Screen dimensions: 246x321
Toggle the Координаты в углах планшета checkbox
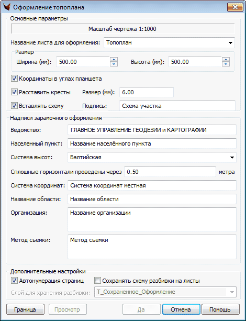[x=14, y=79]
